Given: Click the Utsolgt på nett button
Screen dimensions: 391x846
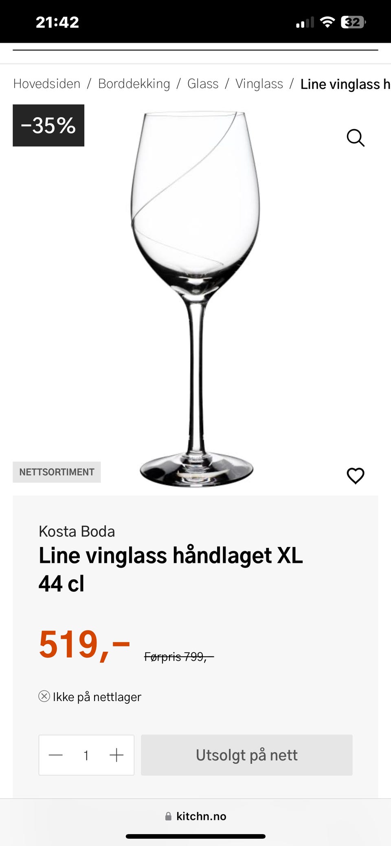Looking at the screenshot, I should pos(247,755).
